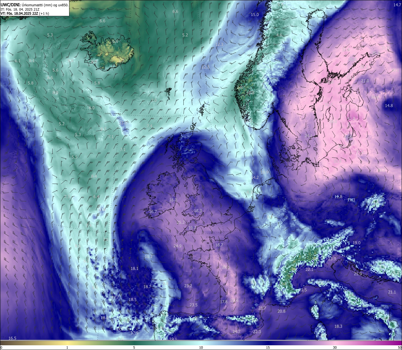Screen dimensions: 402x350
Task: Click the 15.0 value off northern Norway
Action: click(255, 15)
